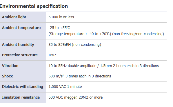Click the 35 to 85%RH humidity value
Image resolution: width=173 pixels, height=107 pixels.
pyautogui.click(x=75, y=44)
